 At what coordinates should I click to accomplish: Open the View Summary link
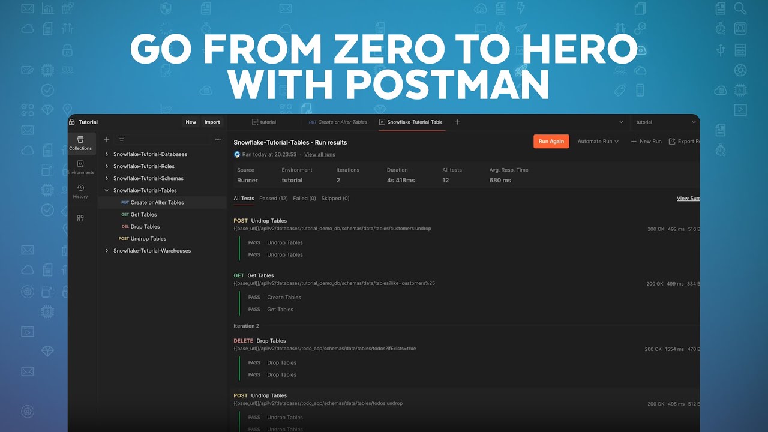[688, 198]
